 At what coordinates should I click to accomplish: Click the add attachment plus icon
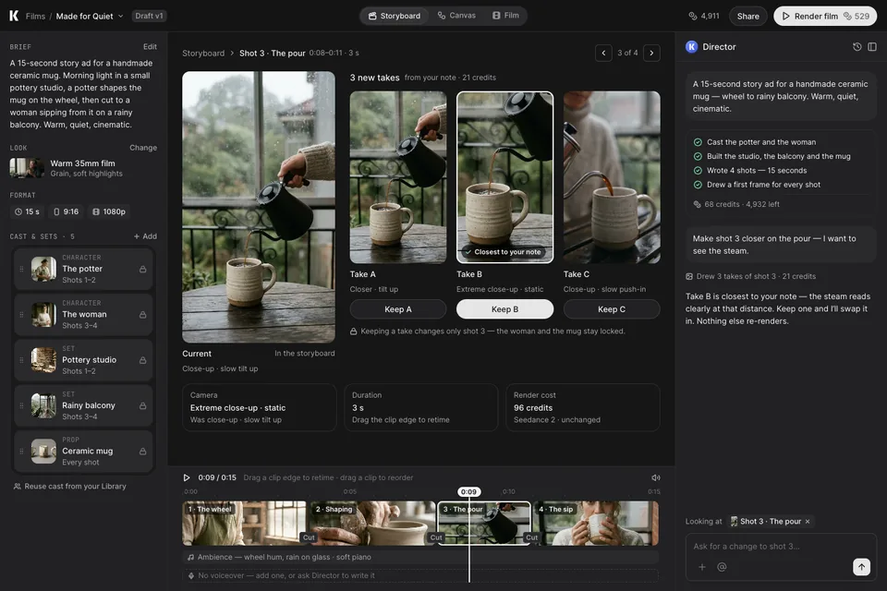click(x=702, y=567)
